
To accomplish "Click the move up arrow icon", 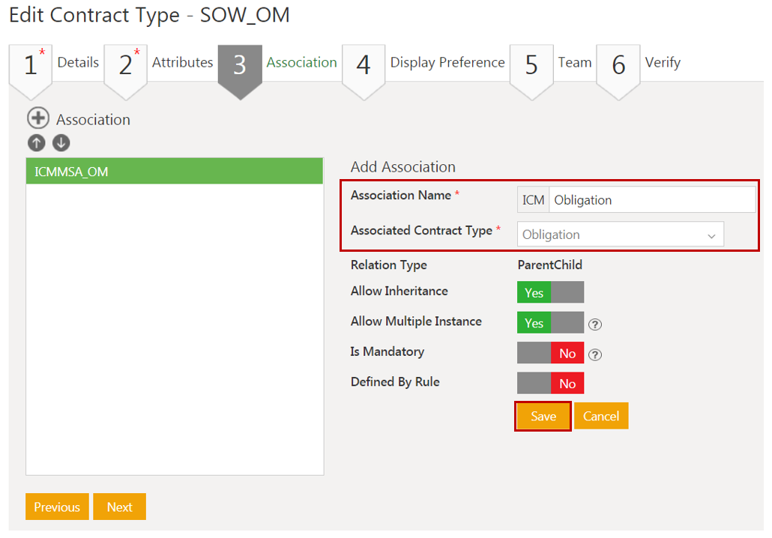I will [x=36, y=143].
